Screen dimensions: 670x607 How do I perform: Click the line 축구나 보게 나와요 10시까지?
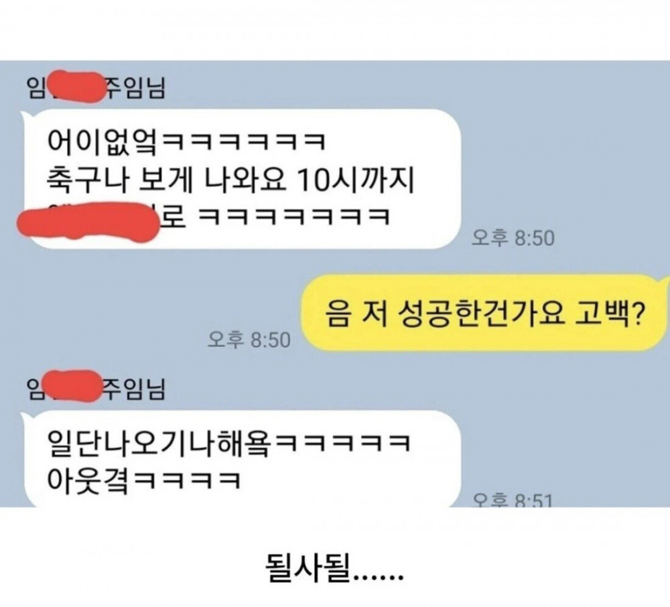point(230,180)
